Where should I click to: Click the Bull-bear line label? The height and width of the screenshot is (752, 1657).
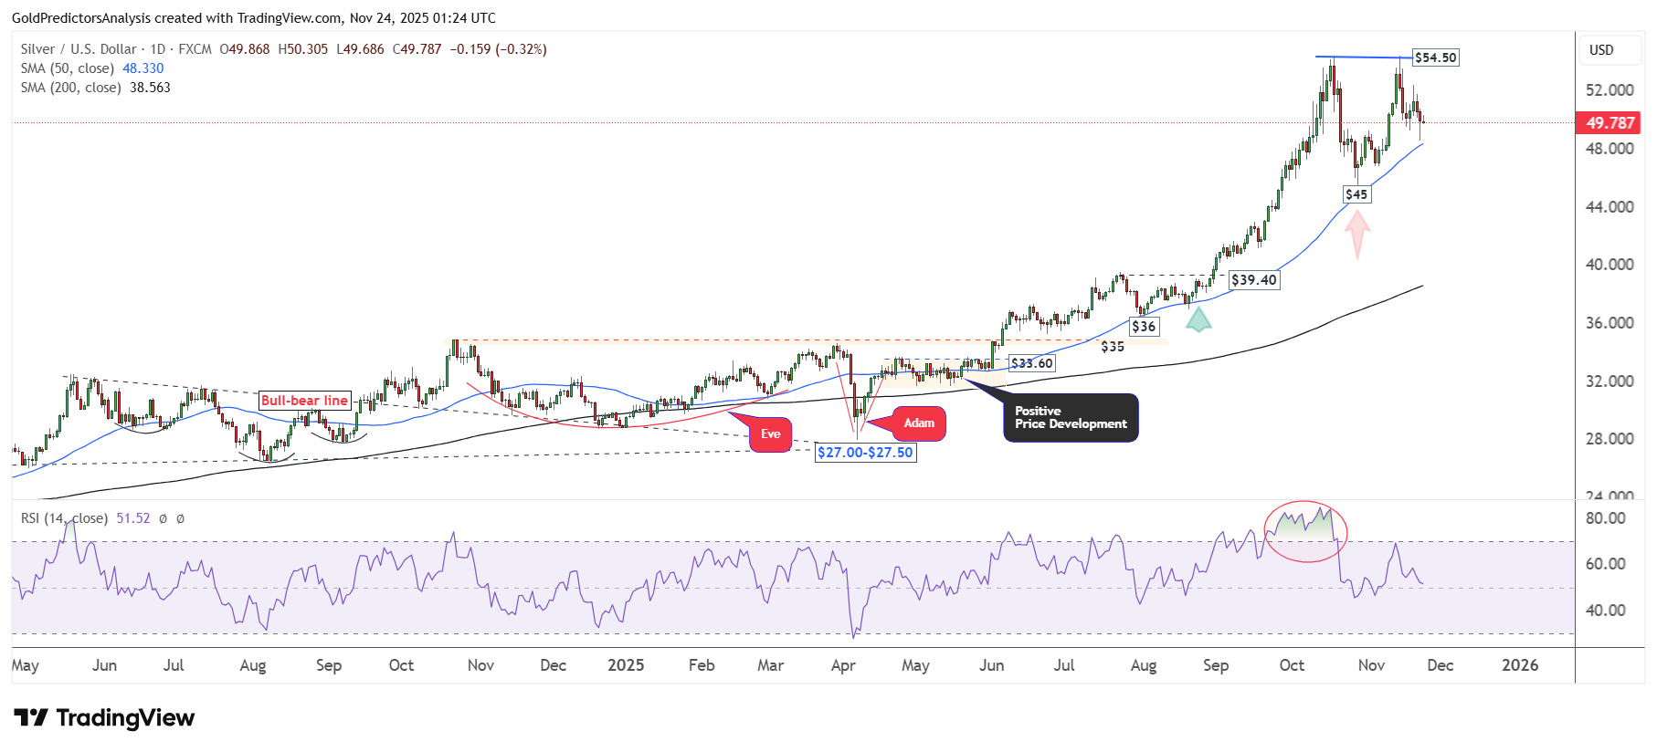(x=304, y=401)
